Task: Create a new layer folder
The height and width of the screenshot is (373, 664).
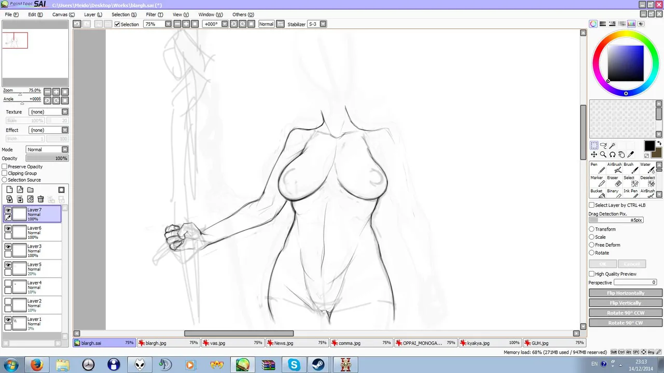Action: click(30, 190)
